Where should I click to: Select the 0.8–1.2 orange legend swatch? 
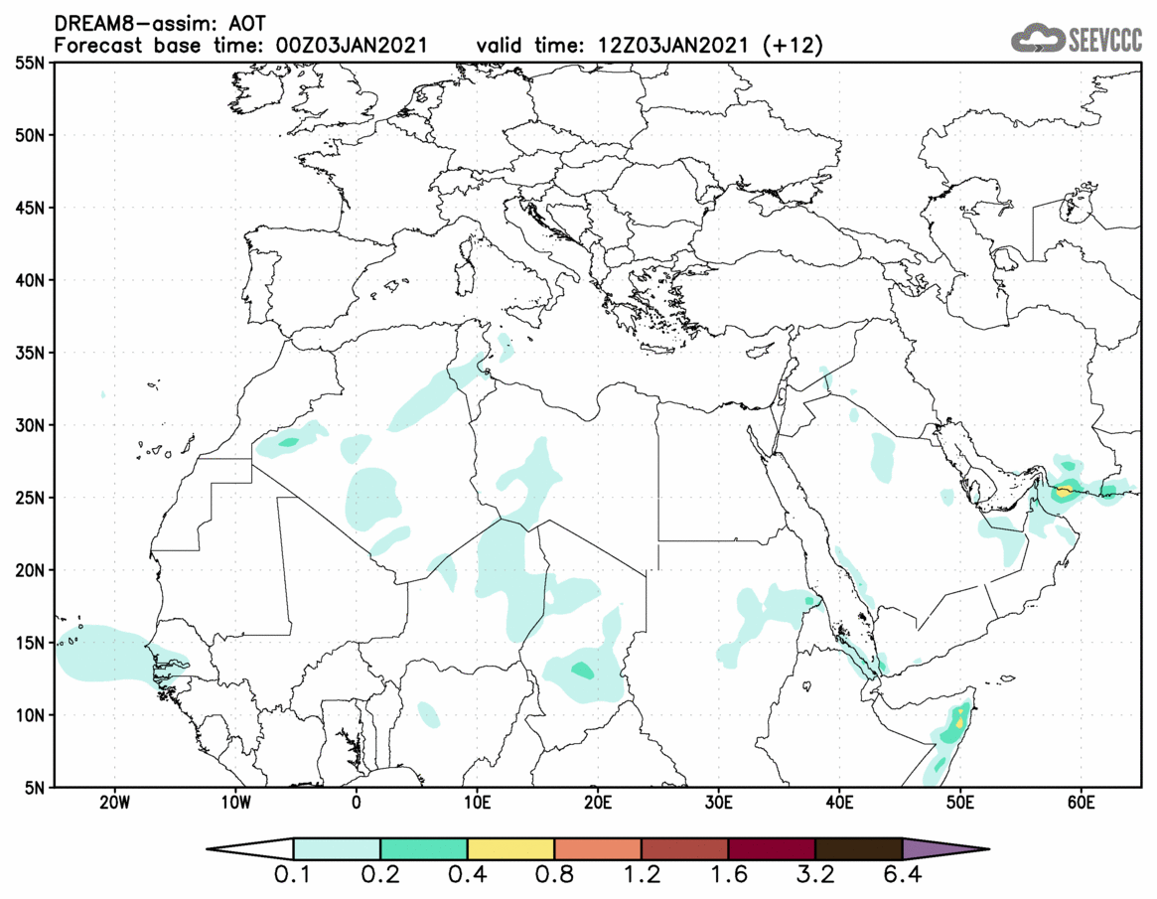598,848
